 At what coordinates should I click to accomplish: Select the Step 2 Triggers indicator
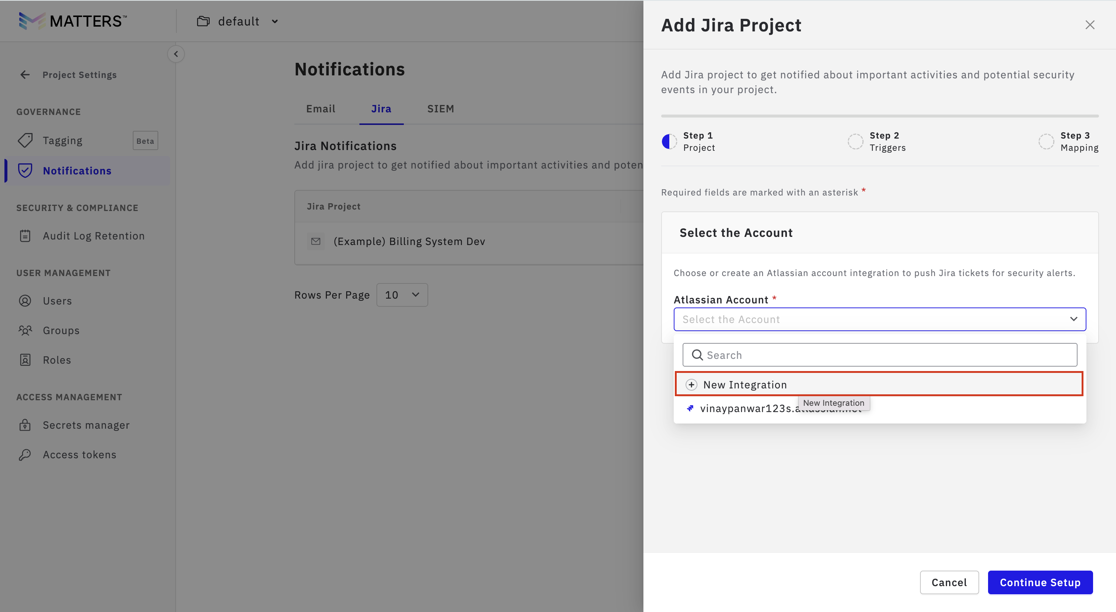pos(855,141)
